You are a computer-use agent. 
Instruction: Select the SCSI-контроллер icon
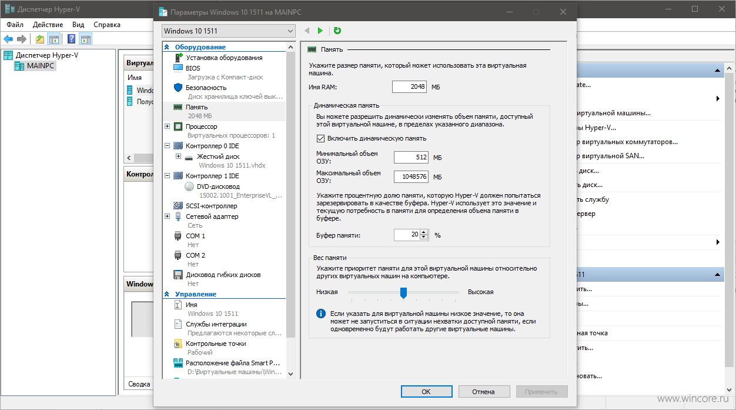pos(179,206)
